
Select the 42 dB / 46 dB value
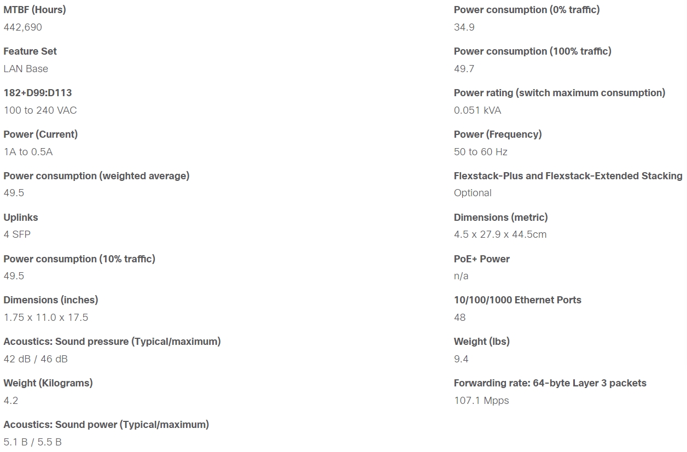click(36, 359)
